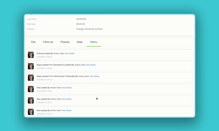Screen dimensions: 219x131
Task: Click avatar beside Generated To Qualified entry
Action: click(31, 66)
